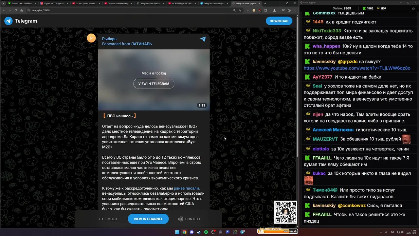Image resolution: width=419 pixels, height=236 pixels.
Task: Click VIEW IN CHANNEL button
Action: 148,219
